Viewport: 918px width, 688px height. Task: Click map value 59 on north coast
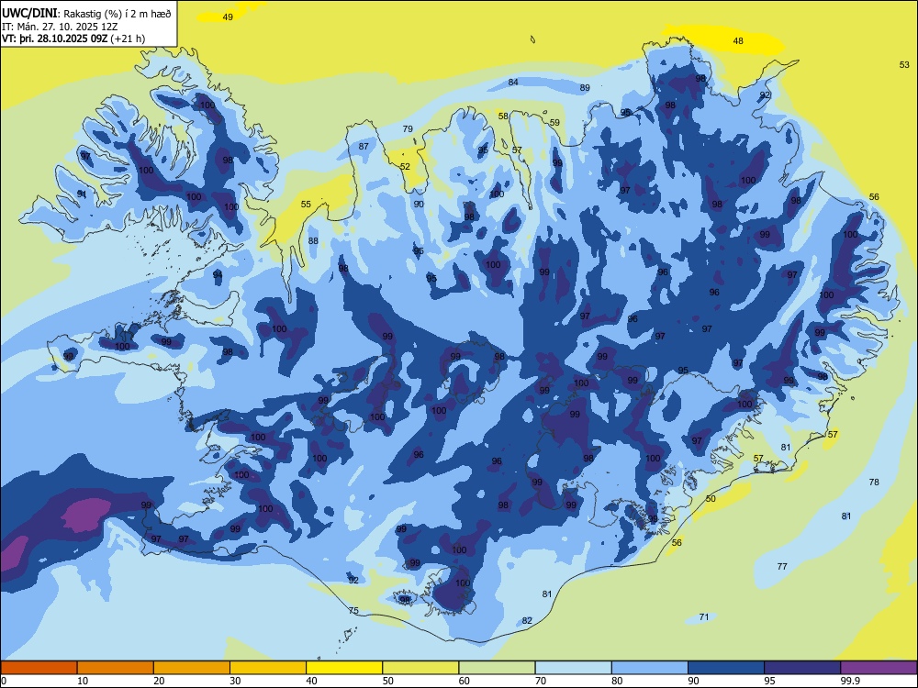click(554, 122)
